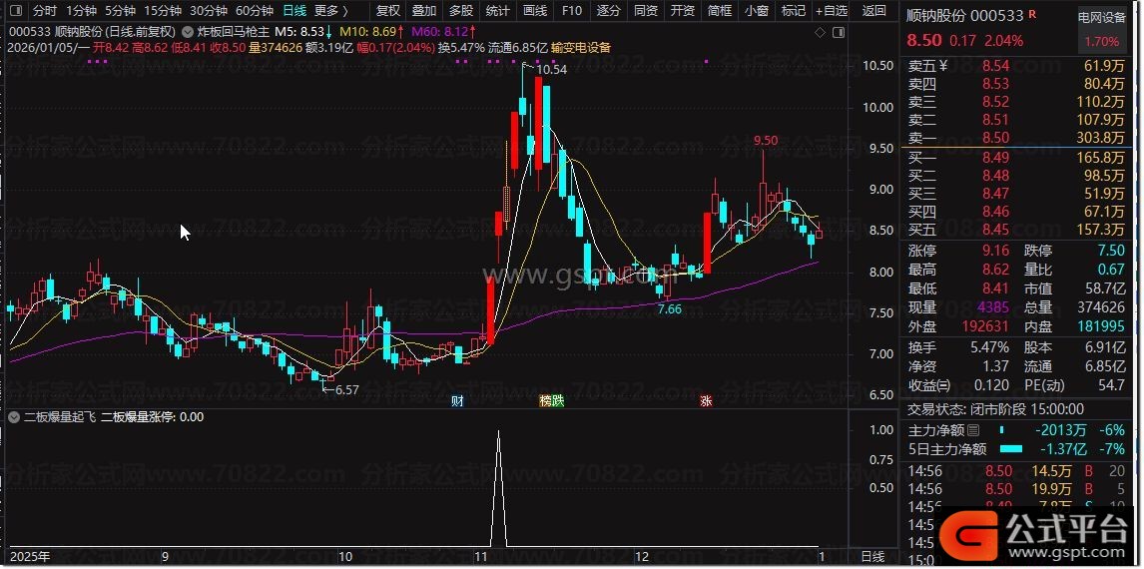Screen dimensions: 1144x569
Task: Click the 主力净额 detail icon
Action: pos(973,430)
